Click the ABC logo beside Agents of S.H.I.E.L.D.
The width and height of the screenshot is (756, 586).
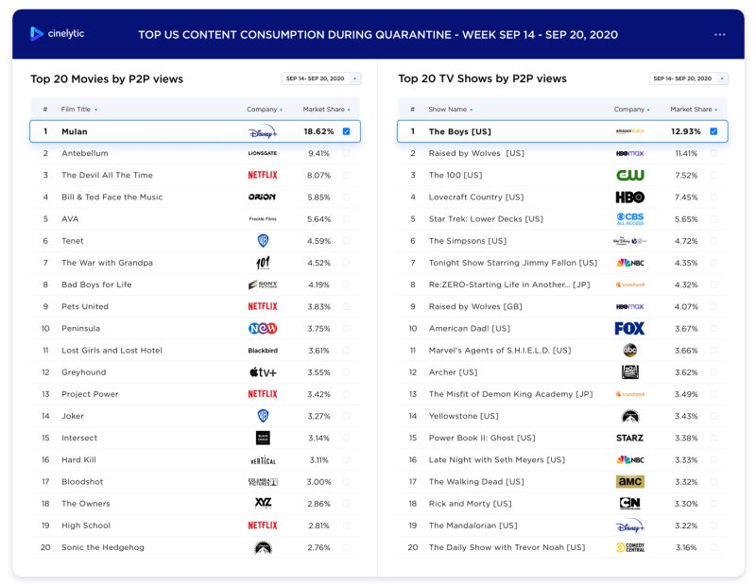[629, 350]
